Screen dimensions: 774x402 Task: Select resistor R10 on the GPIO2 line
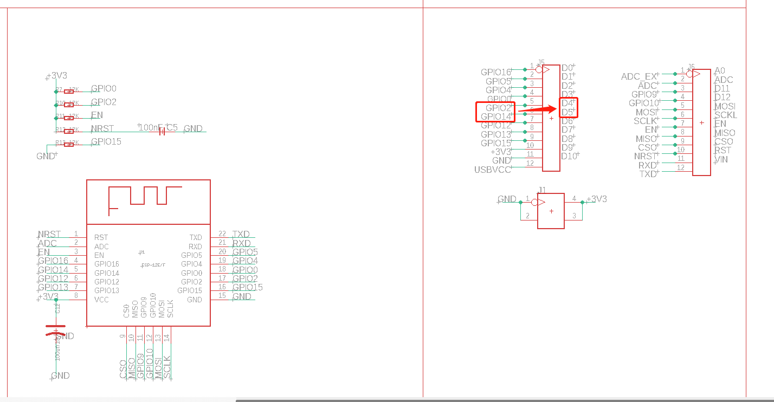click(x=69, y=105)
